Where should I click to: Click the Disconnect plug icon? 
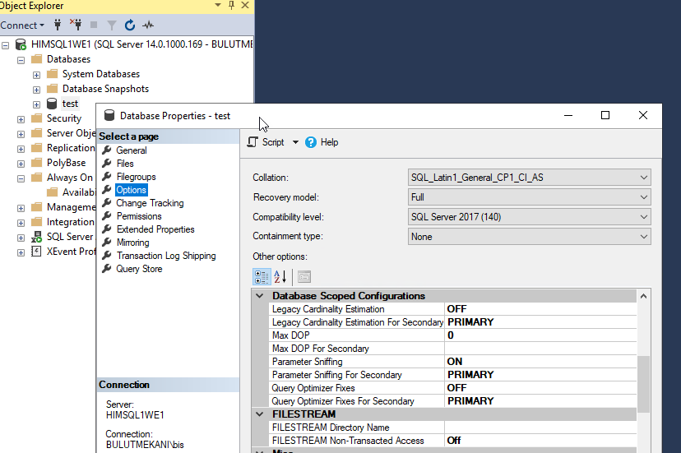pos(76,25)
